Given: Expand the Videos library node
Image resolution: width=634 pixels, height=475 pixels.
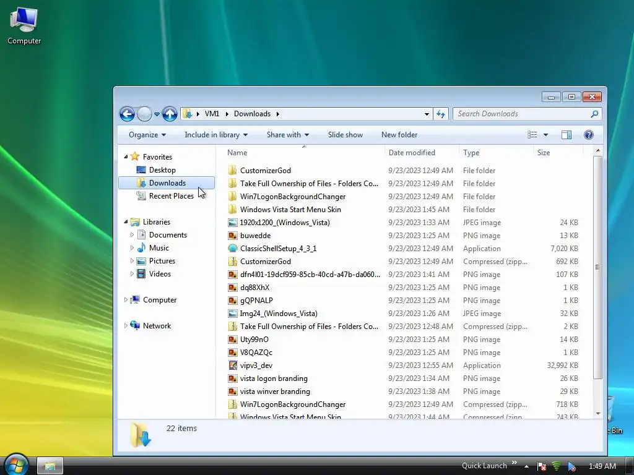Looking at the screenshot, I should click(132, 274).
